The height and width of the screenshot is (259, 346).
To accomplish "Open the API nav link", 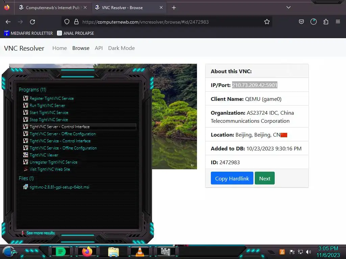I will coord(99,48).
